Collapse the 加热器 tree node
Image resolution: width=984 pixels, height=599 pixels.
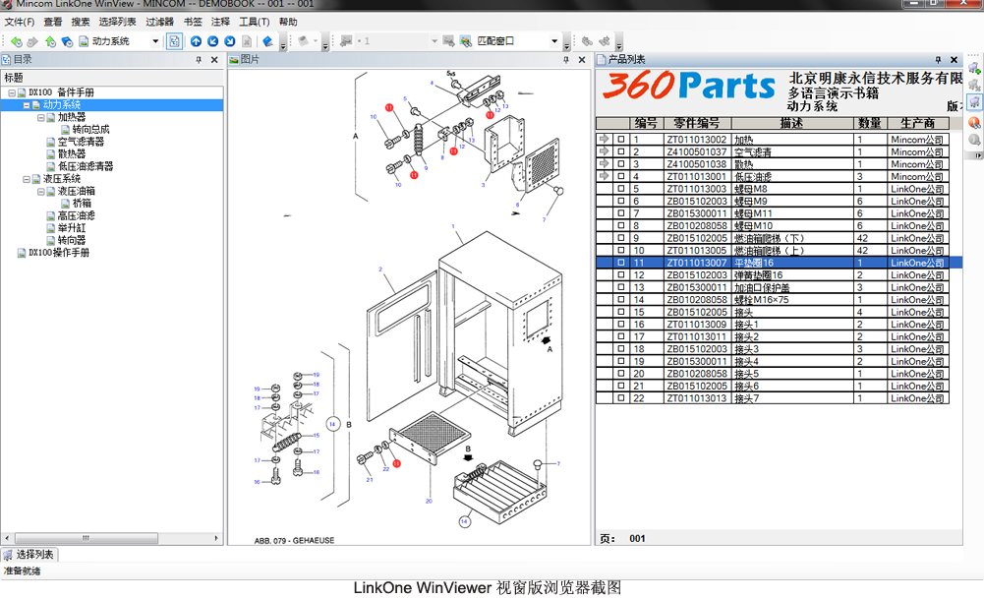click(x=40, y=117)
